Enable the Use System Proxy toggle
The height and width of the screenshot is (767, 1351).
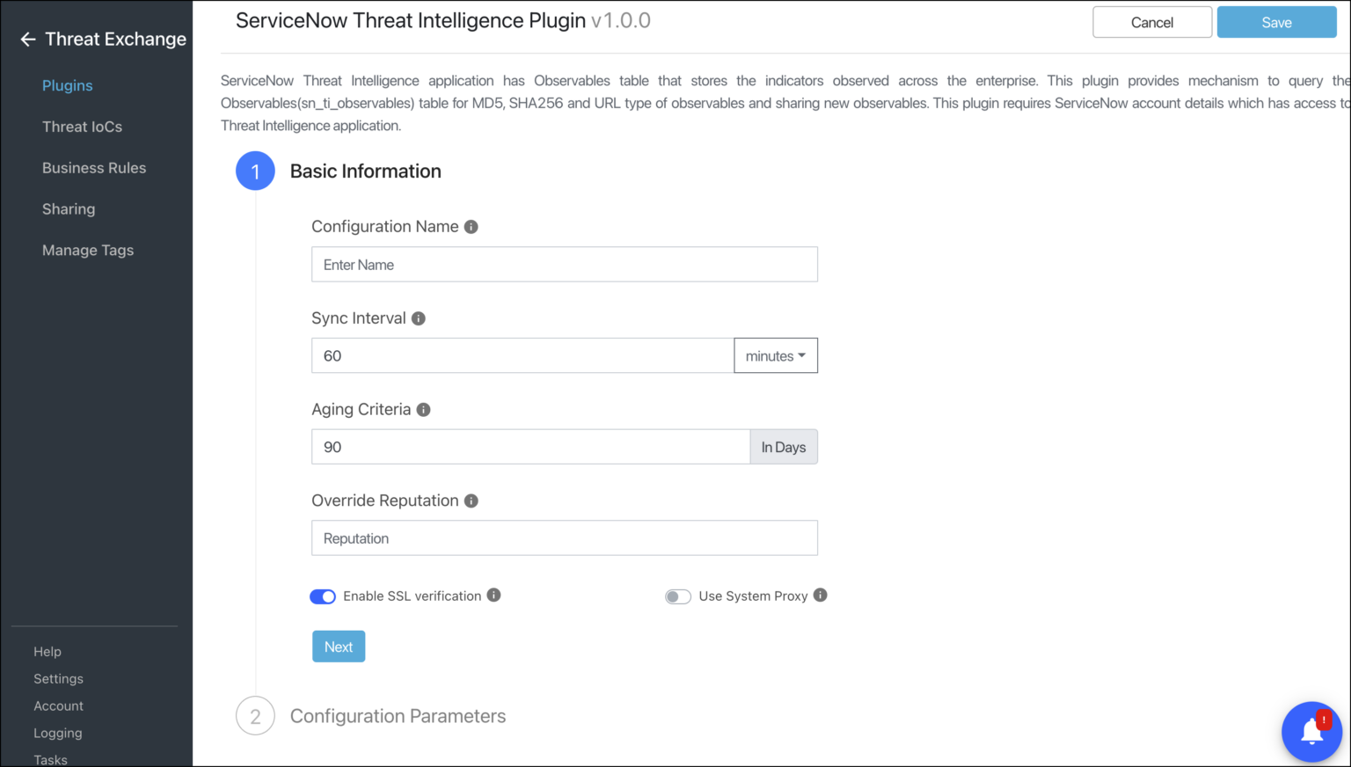(678, 596)
